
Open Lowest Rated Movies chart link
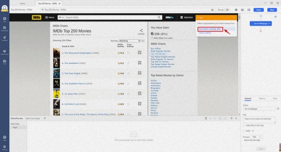(161, 67)
